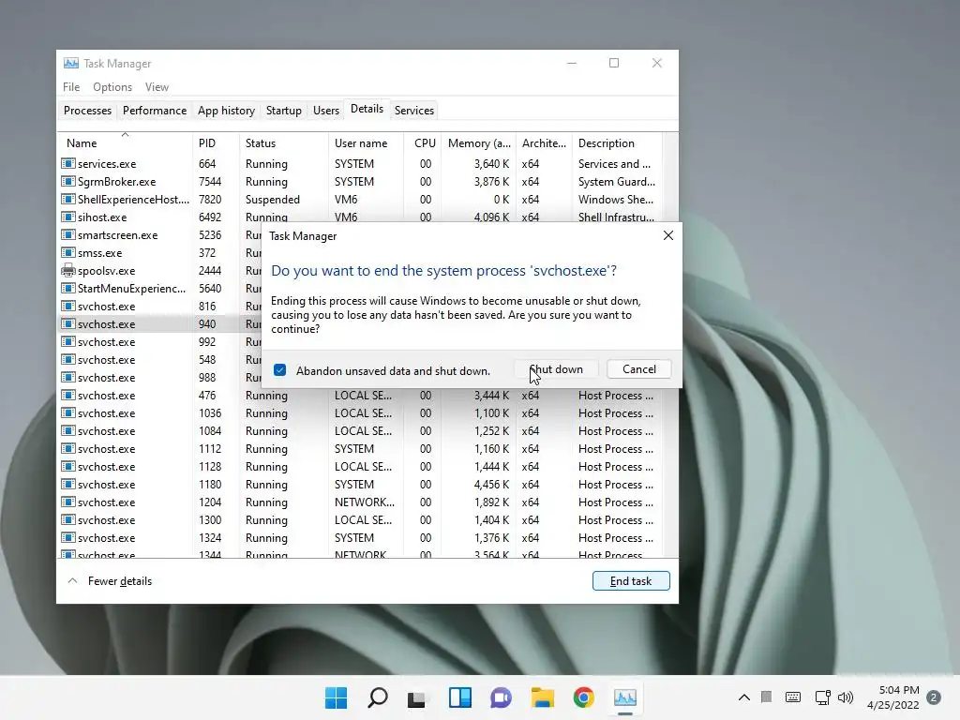Select svchost.exe row with PID 1204
Screen dimensions: 960x720
pyautogui.click(x=360, y=502)
